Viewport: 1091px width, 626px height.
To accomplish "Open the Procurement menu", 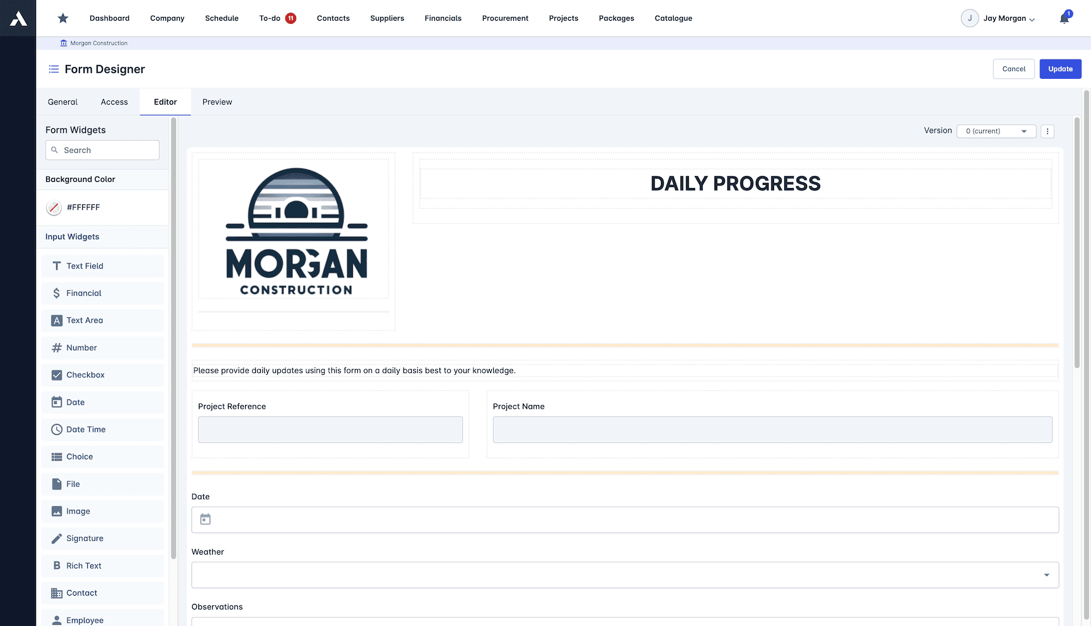I will (504, 18).
